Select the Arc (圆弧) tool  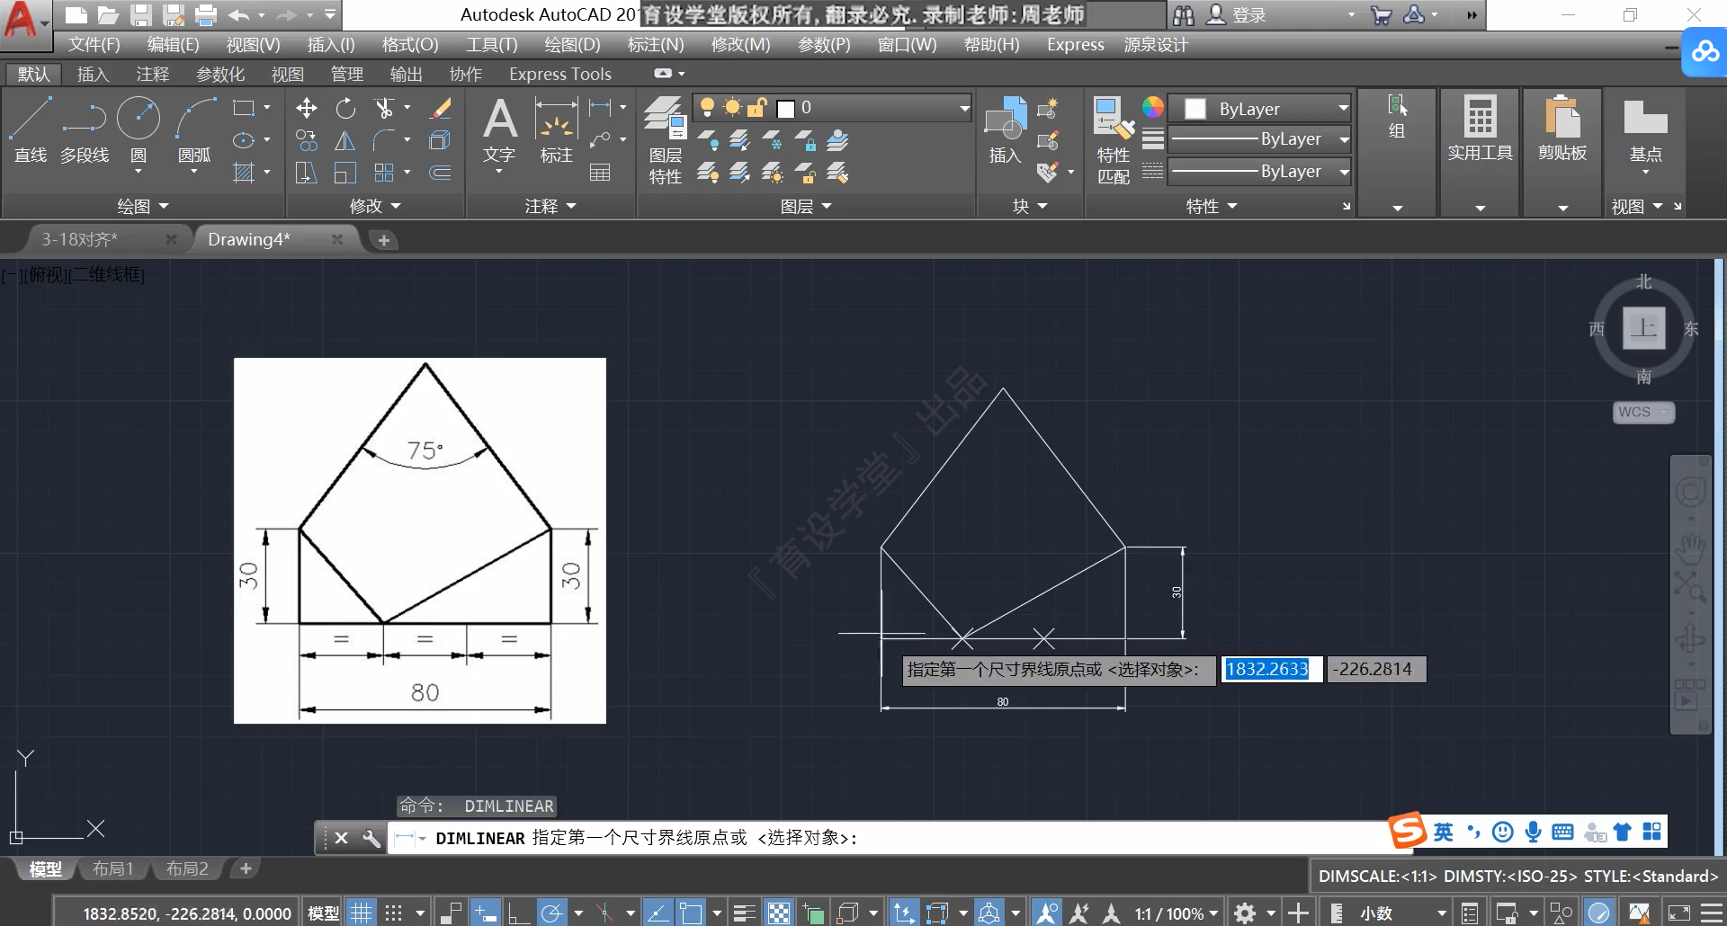click(194, 130)
